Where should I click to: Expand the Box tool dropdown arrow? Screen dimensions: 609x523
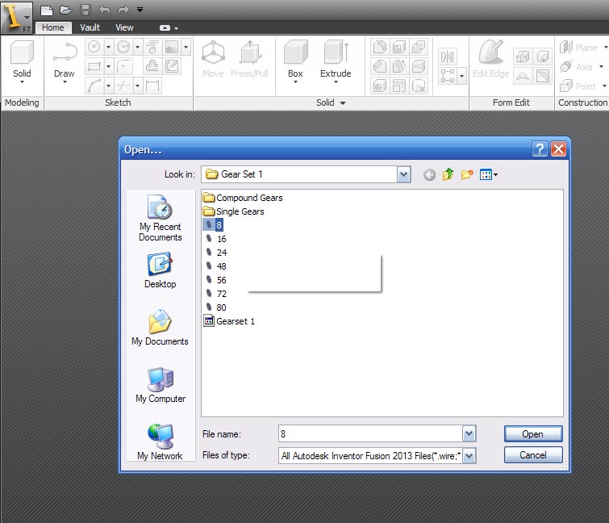tap(295, 82)
